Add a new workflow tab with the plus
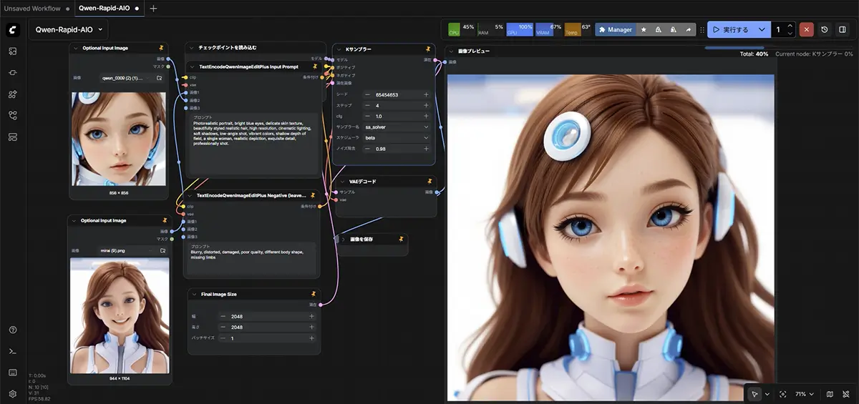 pos(153,9)
